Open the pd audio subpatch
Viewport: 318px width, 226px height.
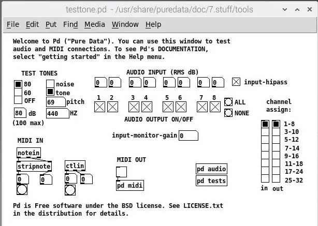tap(211, 169)
